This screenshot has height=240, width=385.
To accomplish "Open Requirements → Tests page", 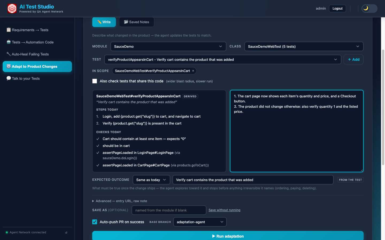I will click(x=37, y=30).
